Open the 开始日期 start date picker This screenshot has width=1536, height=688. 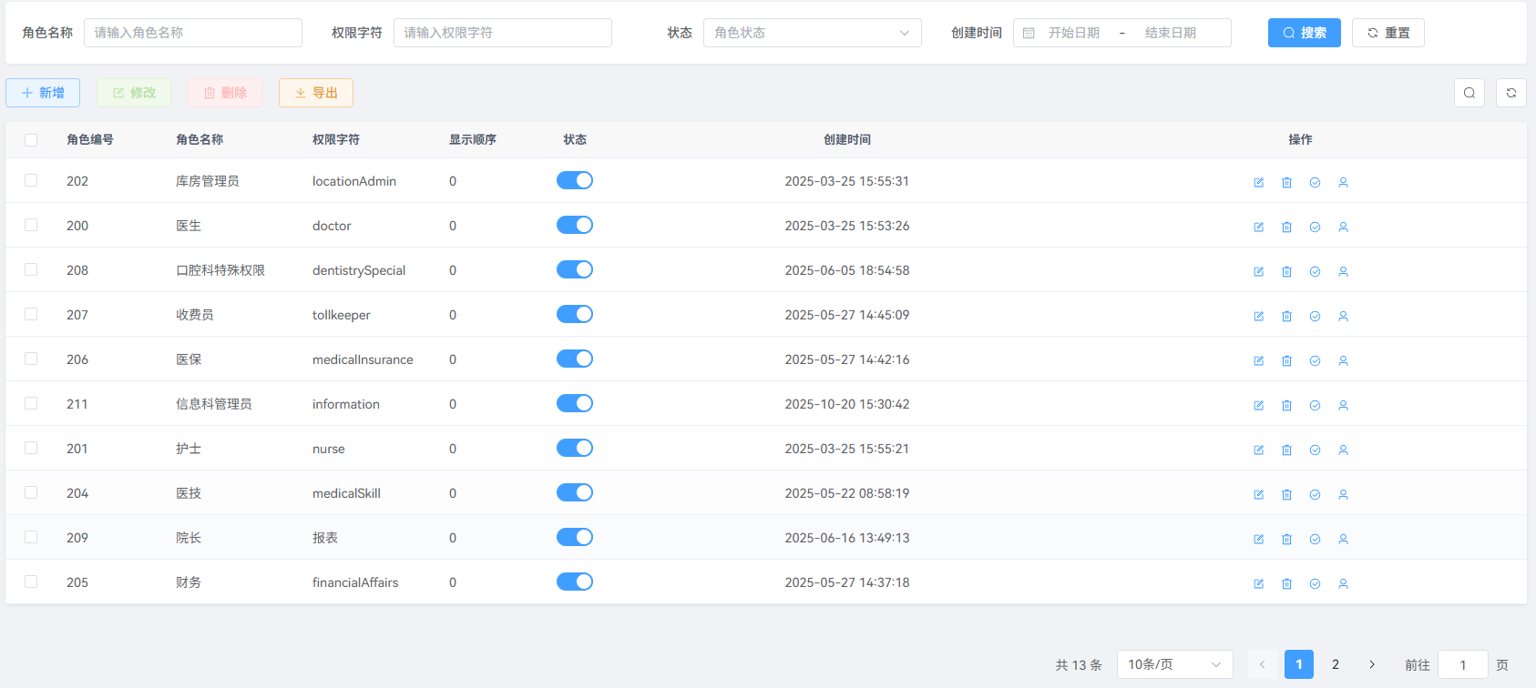click(1074, 33)
